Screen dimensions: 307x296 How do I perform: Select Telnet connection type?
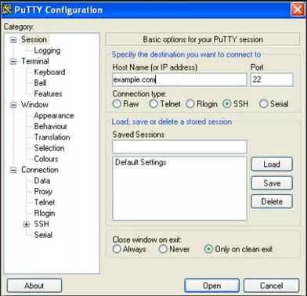tap(153, 104)
